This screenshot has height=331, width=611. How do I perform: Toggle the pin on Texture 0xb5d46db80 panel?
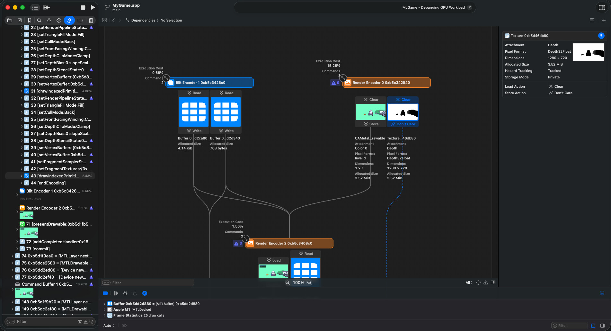click(x=601, y=36)
